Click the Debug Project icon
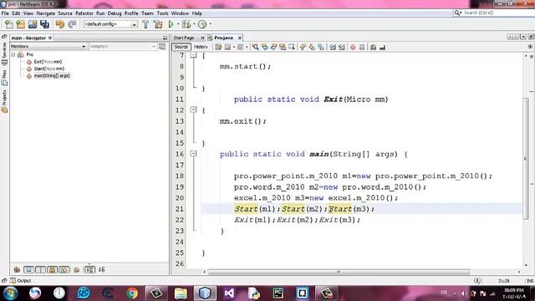This screenshot has width=535, height=301. coord(186,24)
